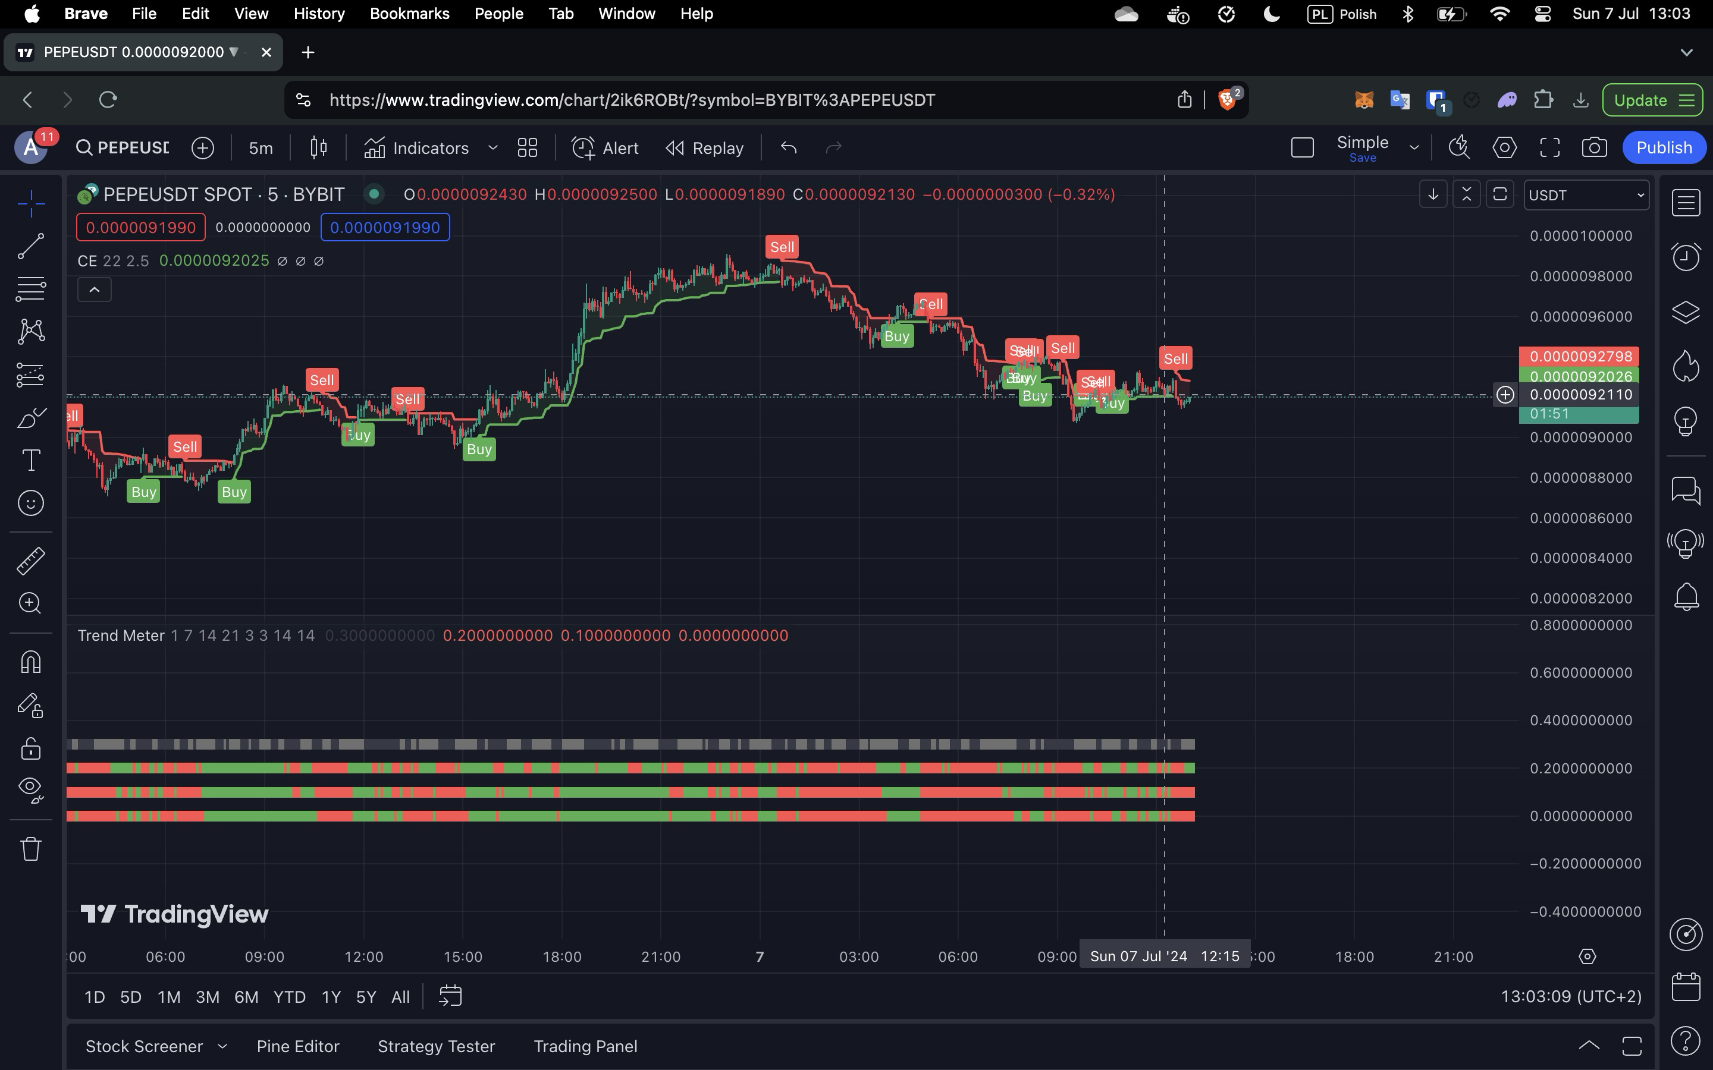The width and height of the screenshot is (1713, 1070).
Task: Collapse the indicator legend arrow
Action: click(94, 289)
